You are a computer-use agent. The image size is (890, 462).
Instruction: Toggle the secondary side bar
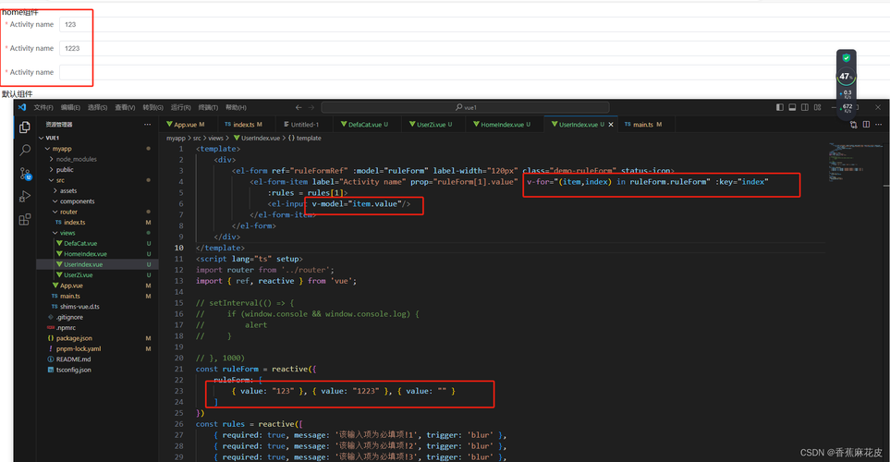[805, 108]
